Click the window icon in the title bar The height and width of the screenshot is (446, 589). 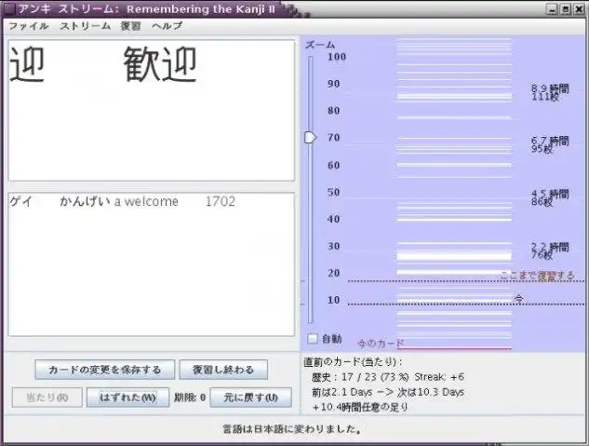click(x=9, y=8)
